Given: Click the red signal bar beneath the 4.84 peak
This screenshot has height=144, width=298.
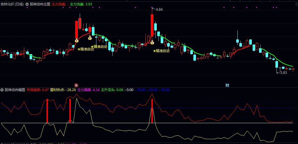Looking at the screenshot, I should [x=152, y=111].
